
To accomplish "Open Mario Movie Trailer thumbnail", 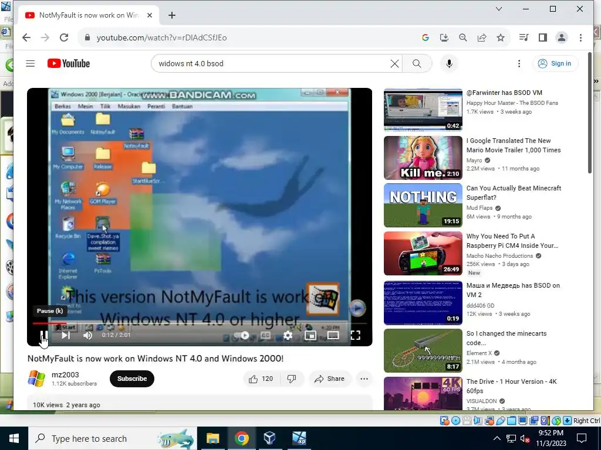I will coord(423,158).
